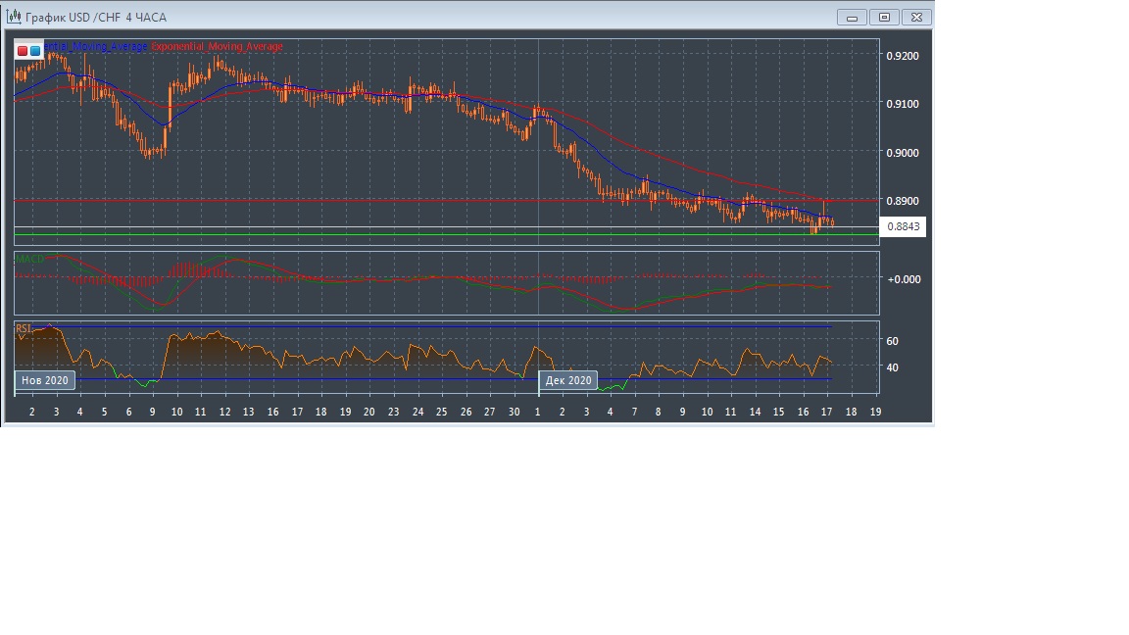Click the candlestick chart icon in title bar
Image resolution: width=1129 pixels, height=635 pixels.
click(13, 17)
